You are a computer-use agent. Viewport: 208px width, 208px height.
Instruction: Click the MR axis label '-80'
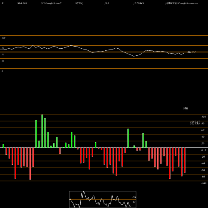click(203, 177)
